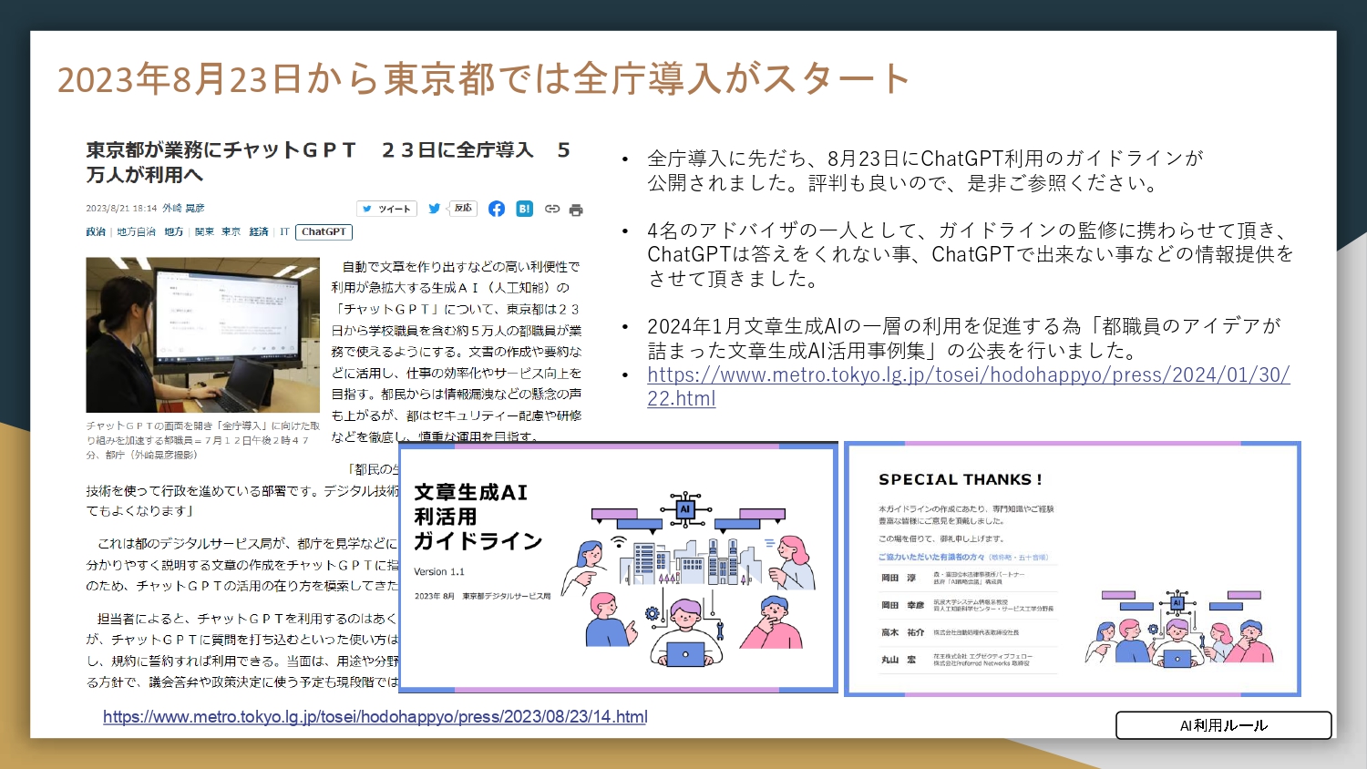Open the photo of employee using ChatGPT
This screenshot has width=1367, height=769.
tap(202, 334)
